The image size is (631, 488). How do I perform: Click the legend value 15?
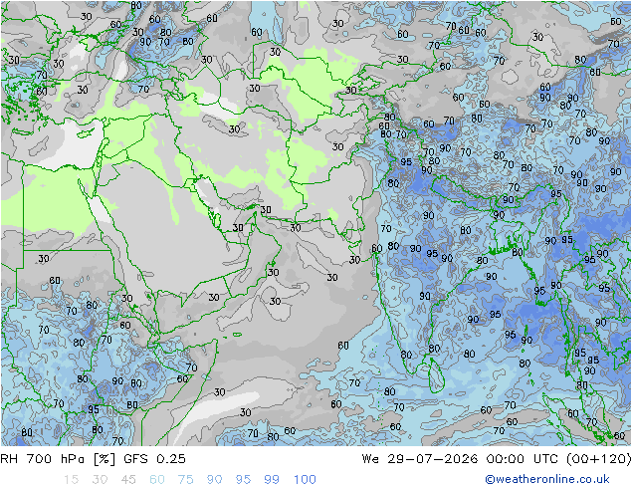[x=71, y=479]
